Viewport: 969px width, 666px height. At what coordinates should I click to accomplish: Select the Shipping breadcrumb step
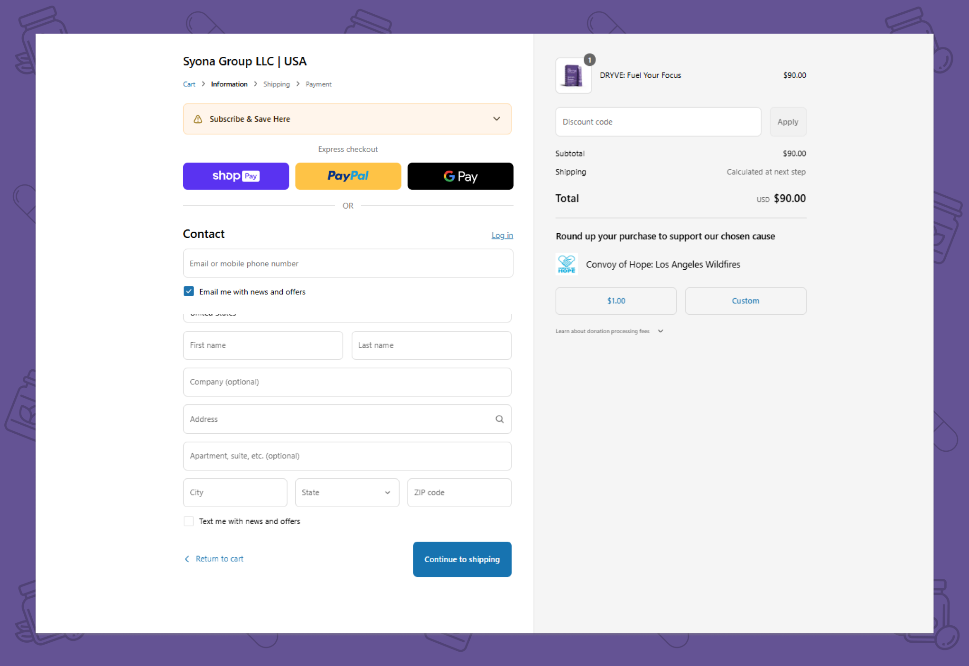(x=277, y=84)
